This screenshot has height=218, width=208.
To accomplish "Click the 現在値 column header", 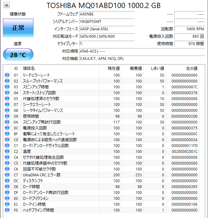I will point(110,69).
